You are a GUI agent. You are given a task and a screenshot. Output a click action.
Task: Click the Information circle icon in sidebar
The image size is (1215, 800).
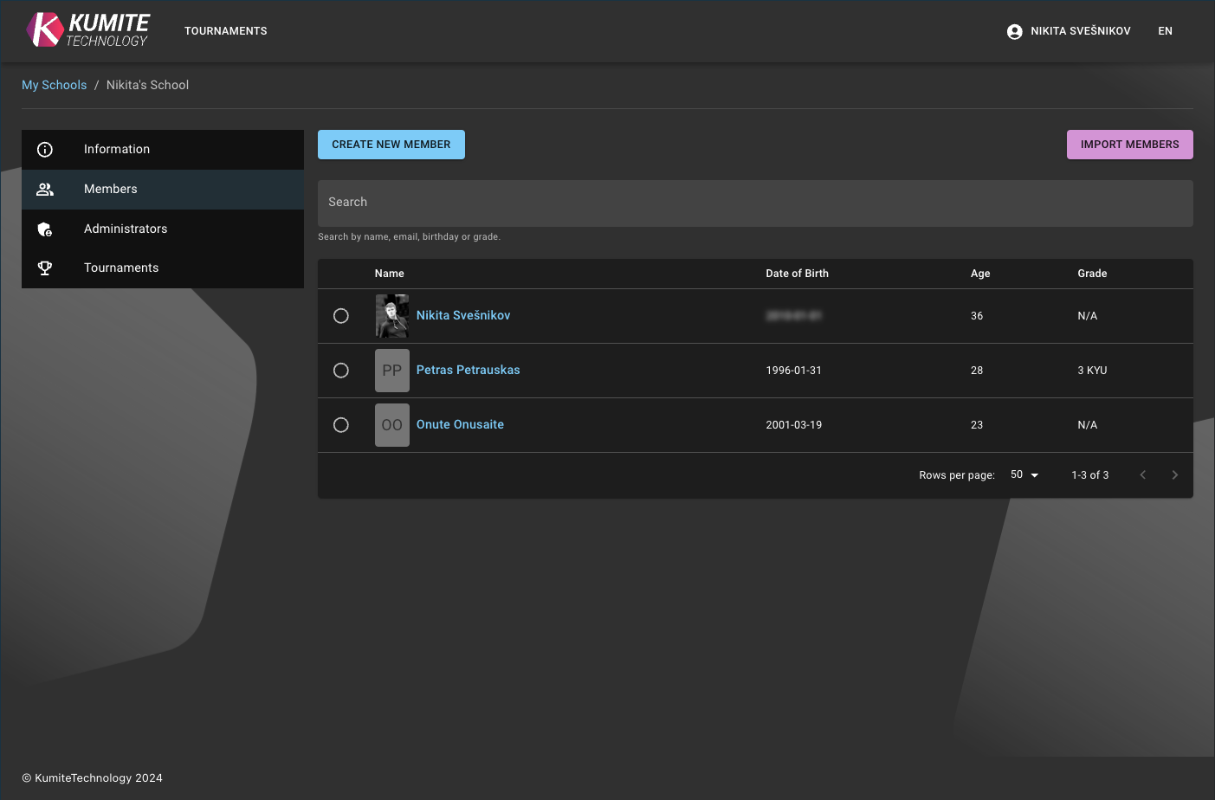tap(45, 150)
